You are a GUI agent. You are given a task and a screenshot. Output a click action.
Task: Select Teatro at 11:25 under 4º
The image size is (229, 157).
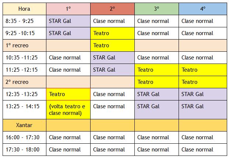[x=203, y=70]
